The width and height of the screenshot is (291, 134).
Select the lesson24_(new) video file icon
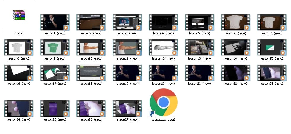[x=19, y=109]
